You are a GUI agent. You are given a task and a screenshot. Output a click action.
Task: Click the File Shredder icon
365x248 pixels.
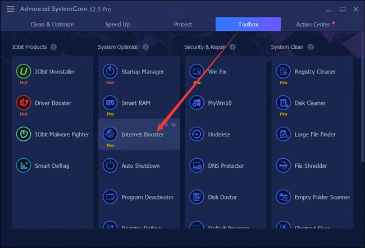[283, 166]
